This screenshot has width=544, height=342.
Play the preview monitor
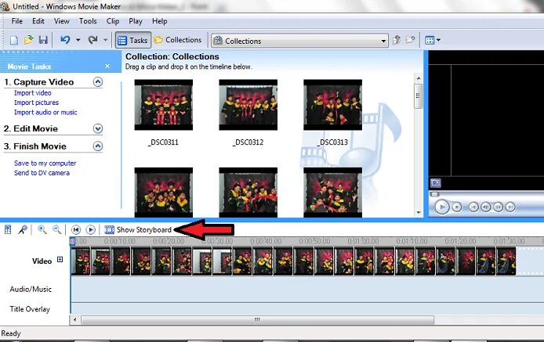click(442, 207)
